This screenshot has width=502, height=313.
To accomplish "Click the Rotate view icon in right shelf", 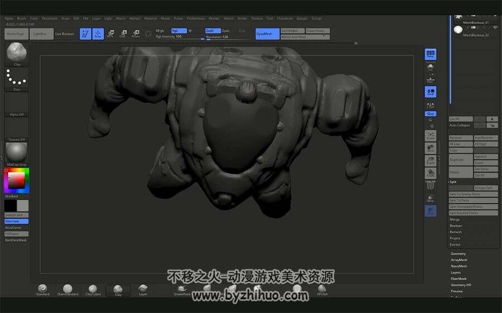I will 431,173.
